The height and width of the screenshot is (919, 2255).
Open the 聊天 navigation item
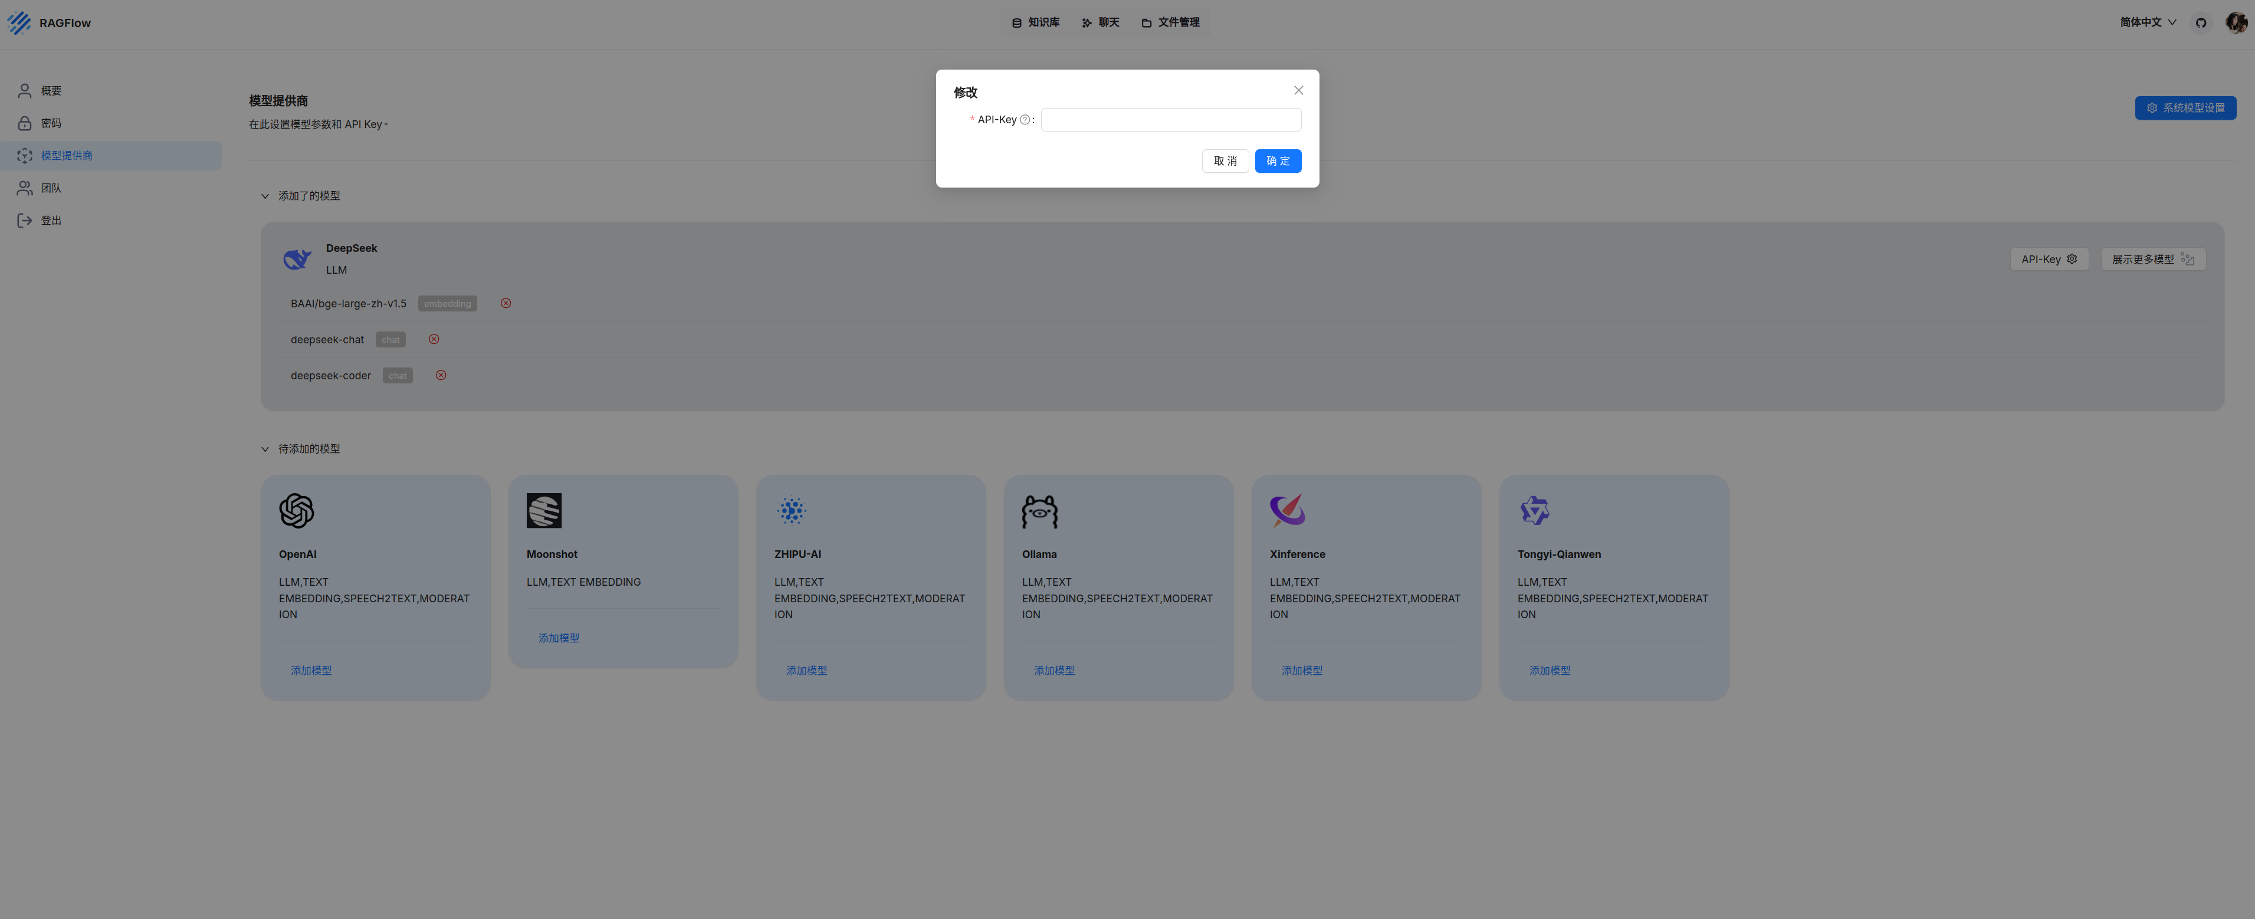click(1107, 22)
